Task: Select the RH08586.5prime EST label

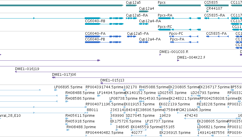Action: pyautogui.click(x=80, y=99)
